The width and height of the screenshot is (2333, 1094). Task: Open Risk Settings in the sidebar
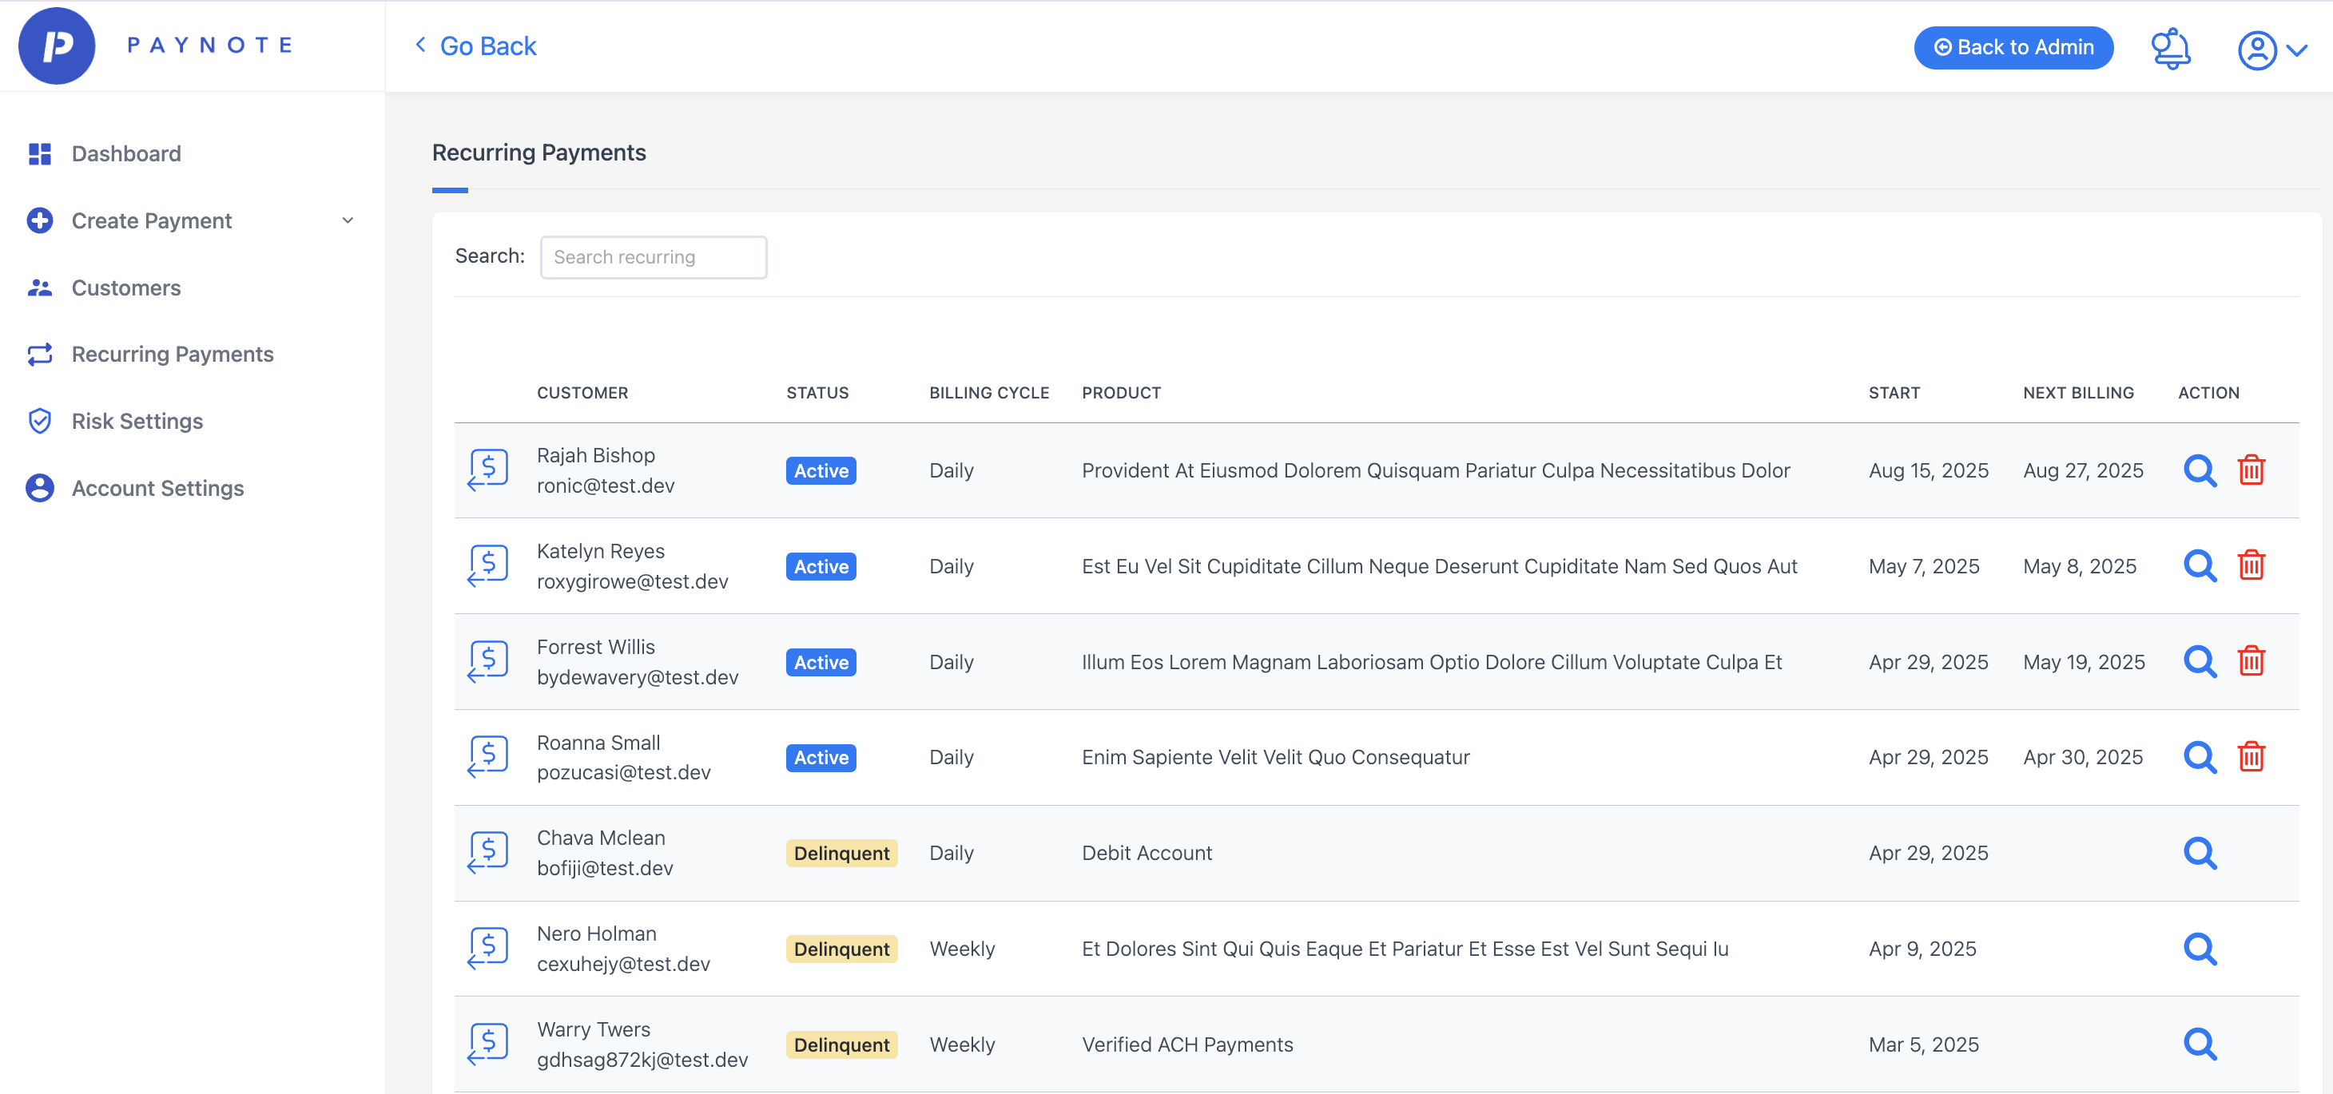point(137,421)
